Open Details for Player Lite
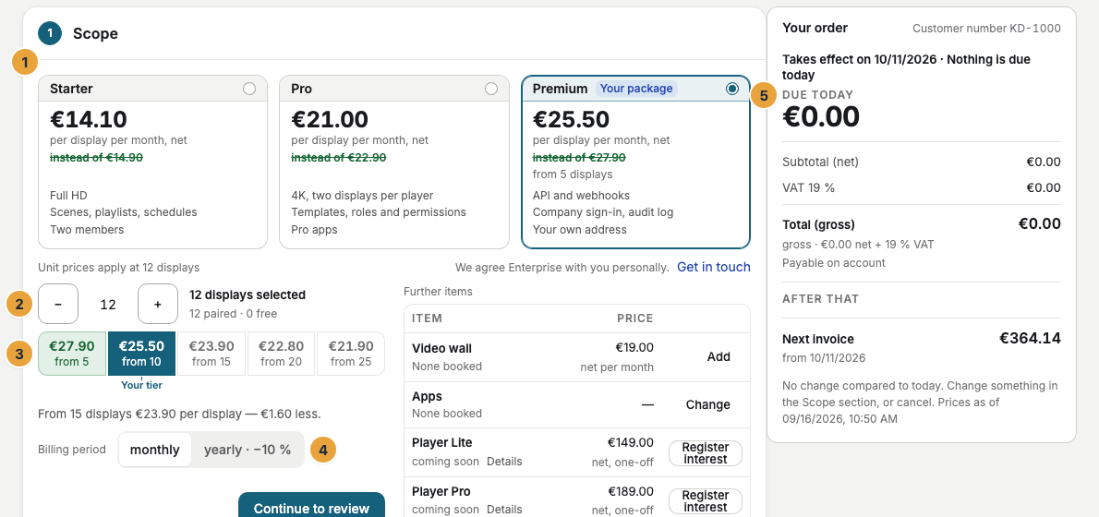The height and width of the screenshot is (517, 1099). [504, 462]
